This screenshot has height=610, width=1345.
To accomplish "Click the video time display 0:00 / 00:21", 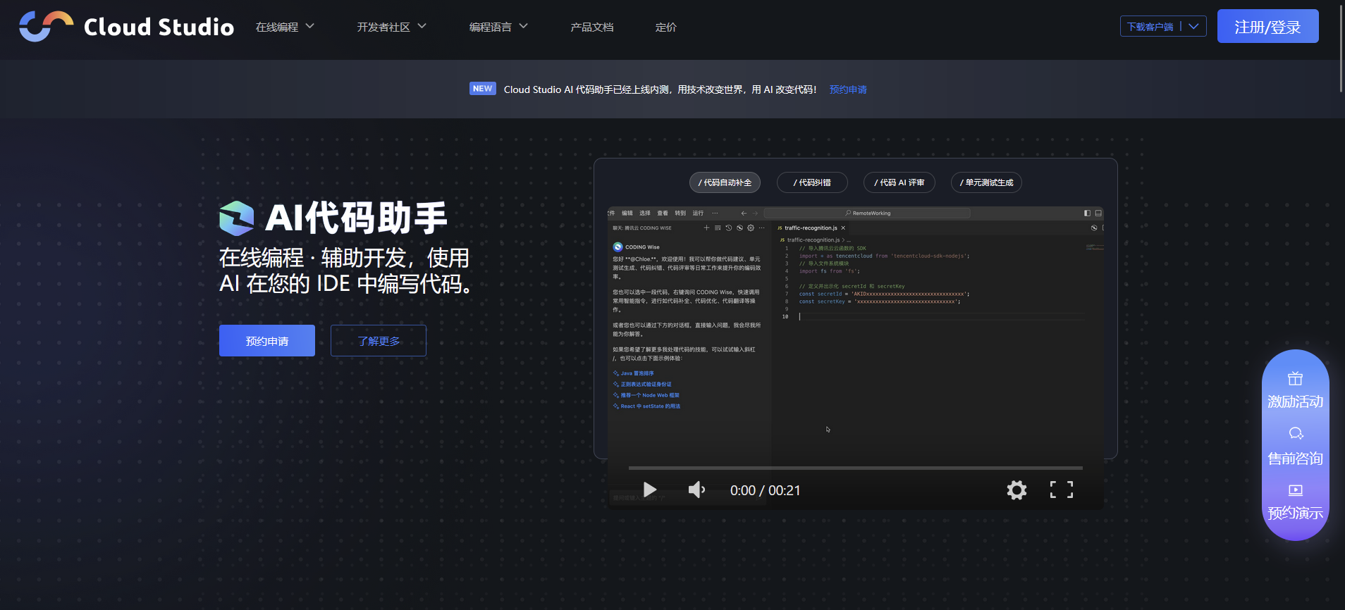I will pos(766,490).
